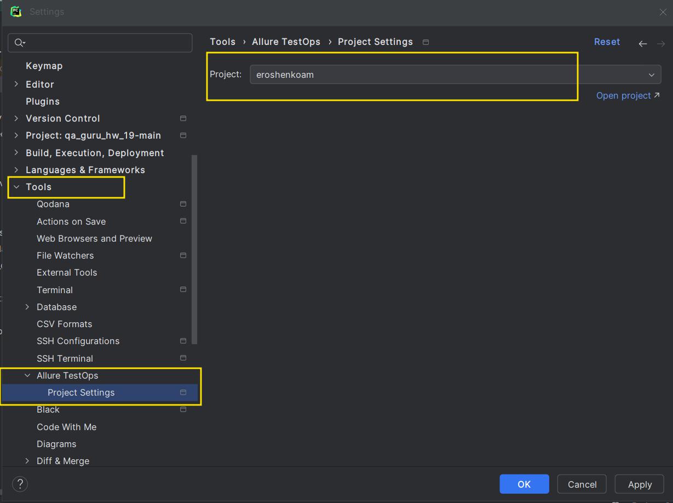Click the Apply button
Screen dimensions: 673x503
tap(640, 484)
